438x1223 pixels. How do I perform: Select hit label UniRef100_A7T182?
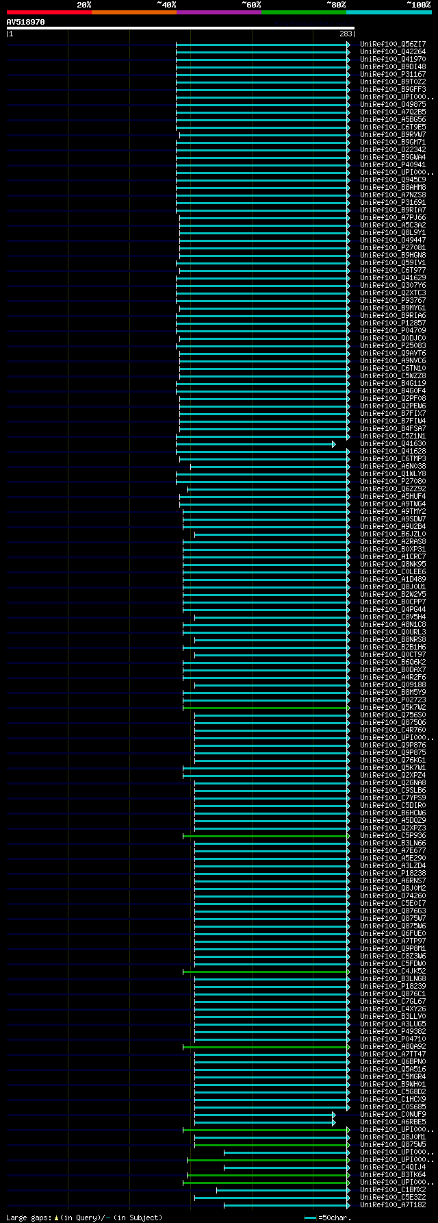coord(393,1205)
